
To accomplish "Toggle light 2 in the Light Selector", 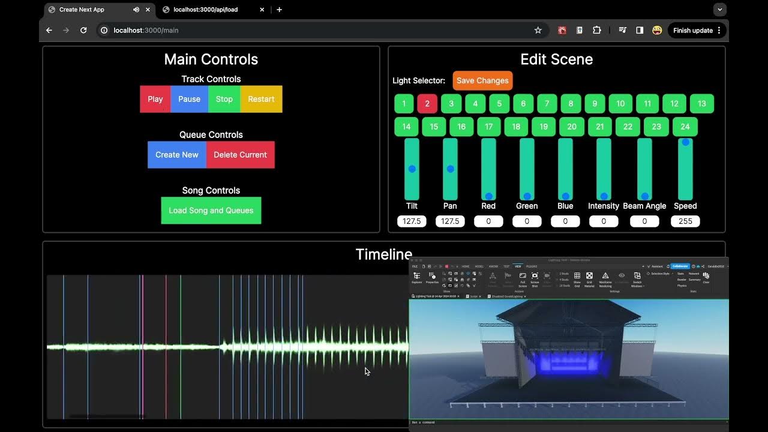I will click(427, 103).
